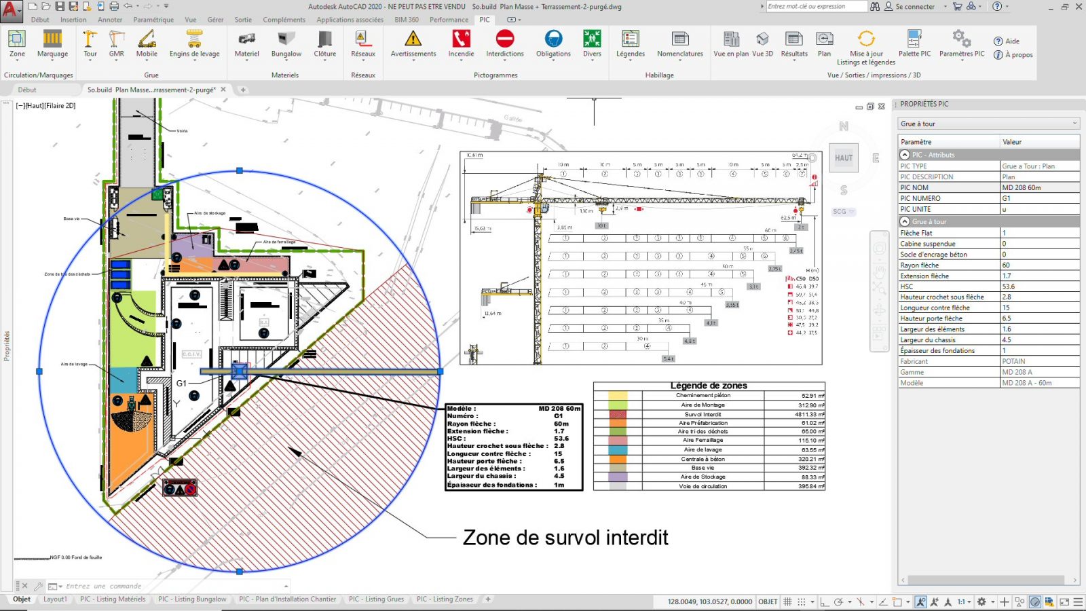Open the Réseaux tool
The height and width of the screenshot is (611, 1086).
click(x=363, y=44)
